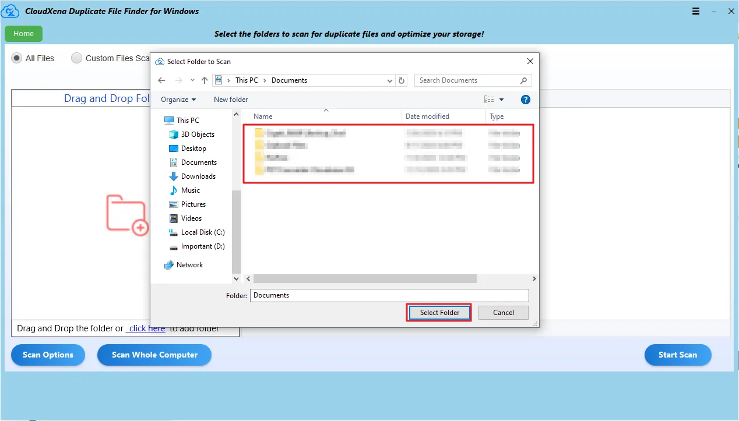Open the hamburger menu in title bar
The height and width of the screenshot is (421, 739).
click(x=696, y=12)
